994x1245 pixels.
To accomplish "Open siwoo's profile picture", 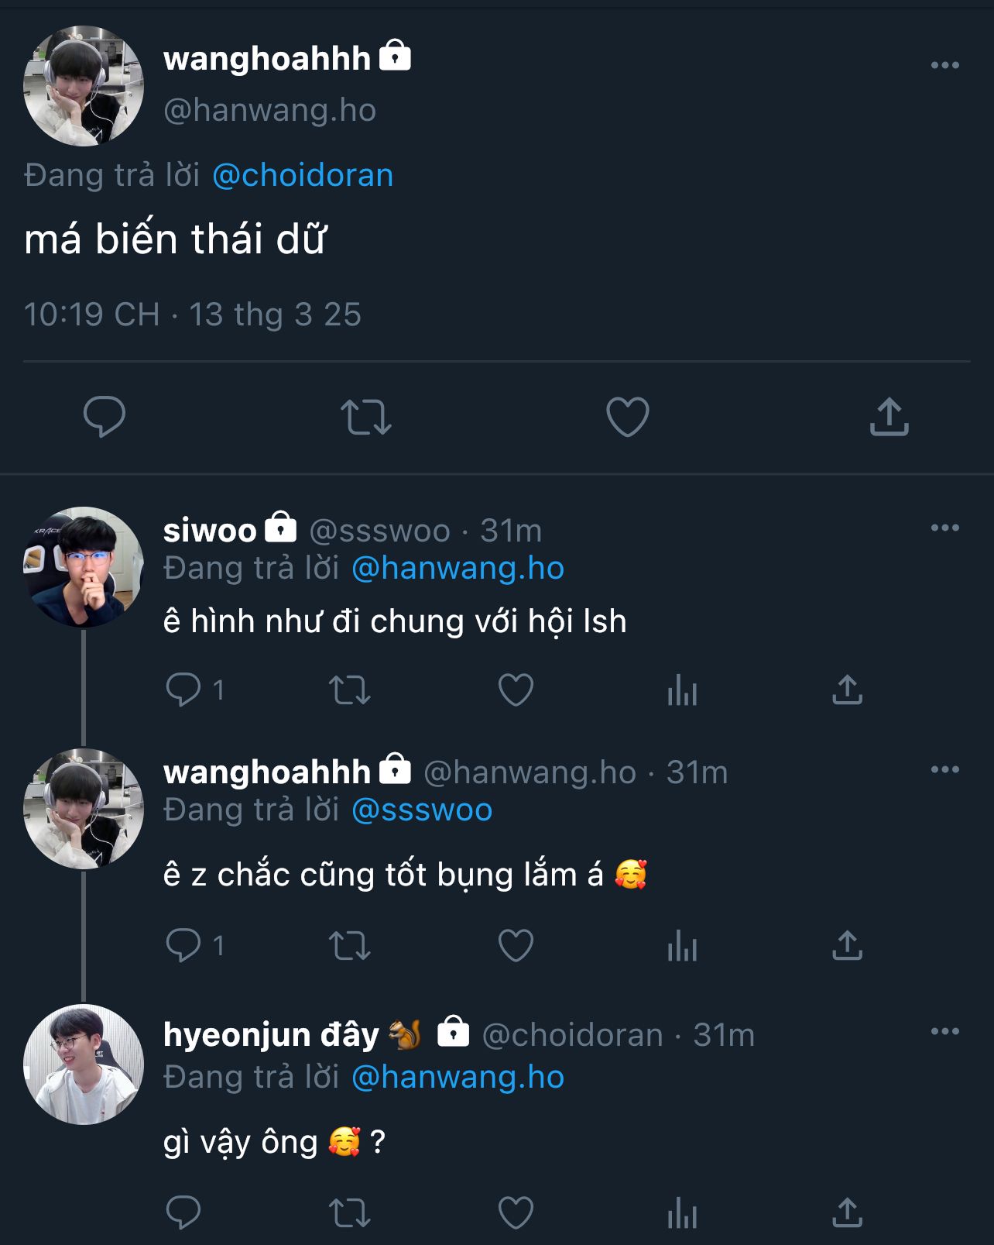I will pyautogui.click(x=84, y=567).
